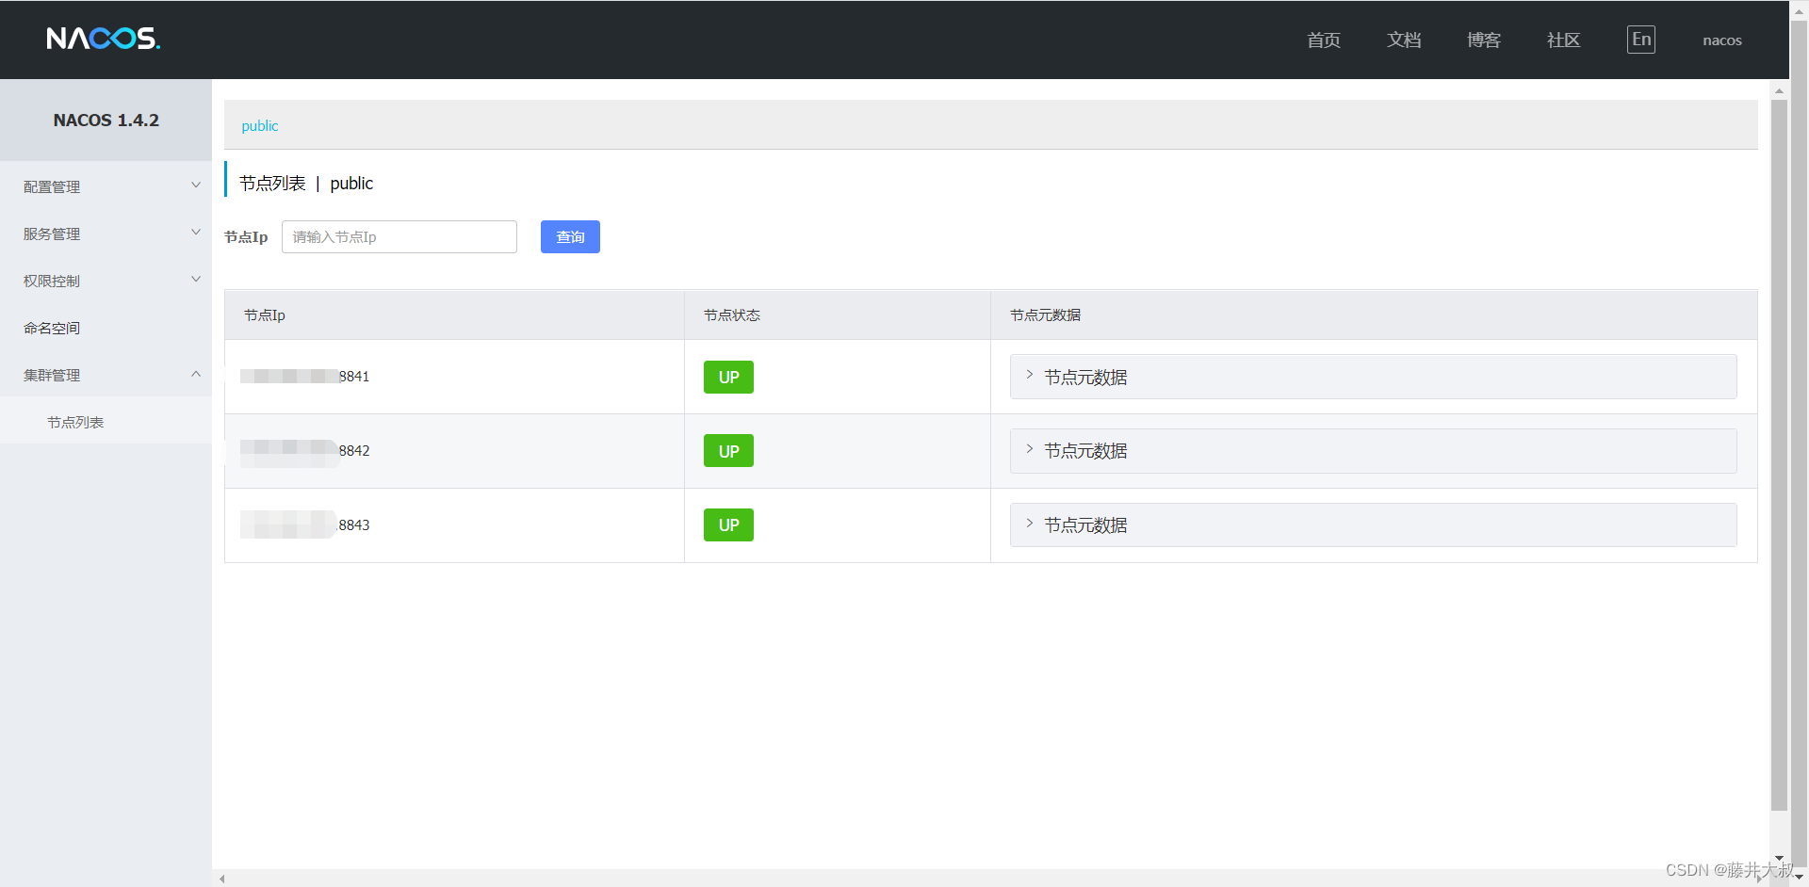Click the 查询 search button
The height and width of the screenshot is (887, 1809).
pos(570,236)
